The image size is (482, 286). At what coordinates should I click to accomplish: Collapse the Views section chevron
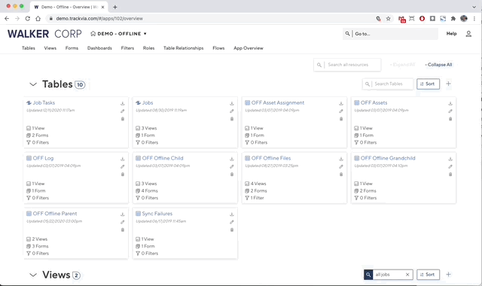33,275
